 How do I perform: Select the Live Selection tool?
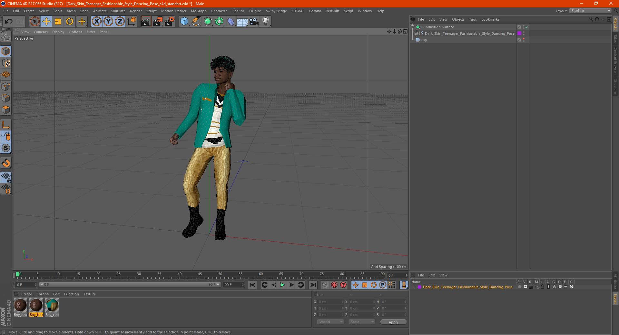pyautogui.click(x=34, y=22)
